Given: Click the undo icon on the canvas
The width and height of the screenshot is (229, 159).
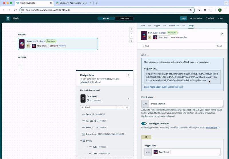Looking at the screenshot, I should pyautogui.click(x=131, y=29).
